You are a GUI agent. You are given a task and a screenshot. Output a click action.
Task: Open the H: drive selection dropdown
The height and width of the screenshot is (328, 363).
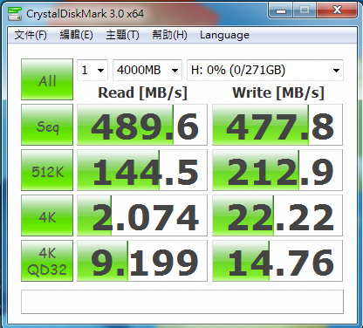coord(265,70)
